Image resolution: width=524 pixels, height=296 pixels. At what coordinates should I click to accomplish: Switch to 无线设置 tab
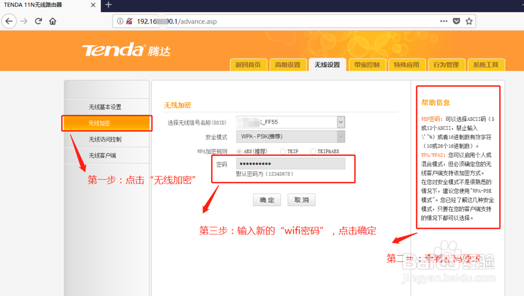pyautogui.click(x=327, y=65)
